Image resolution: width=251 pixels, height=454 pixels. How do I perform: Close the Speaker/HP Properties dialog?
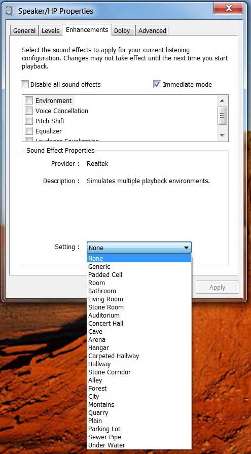(x=228, y=8)
